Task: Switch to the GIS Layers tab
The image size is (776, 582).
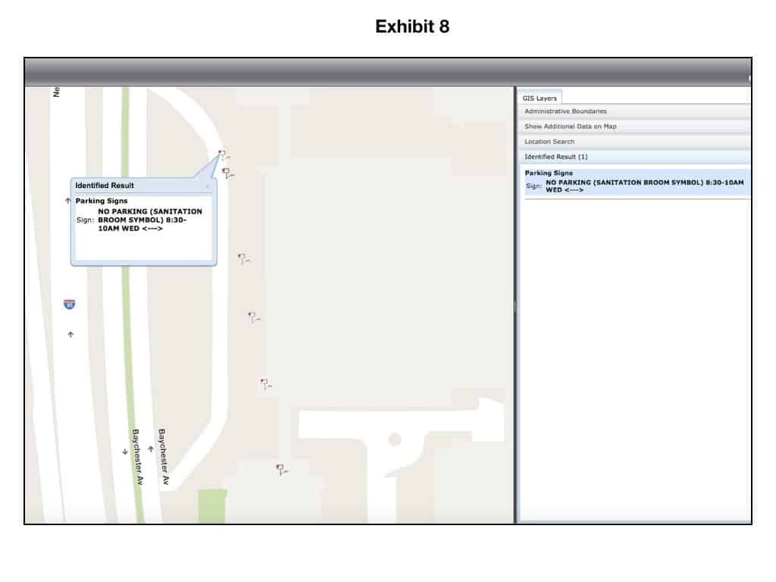Action: pos(540,98)
